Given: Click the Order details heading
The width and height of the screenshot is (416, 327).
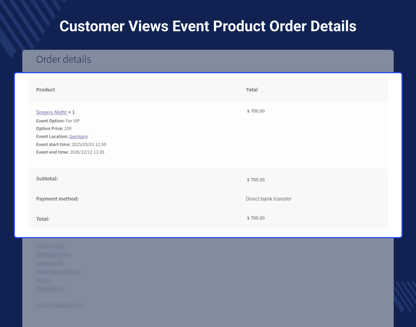Looking at the screenshot, I should [x=63, y=59].
